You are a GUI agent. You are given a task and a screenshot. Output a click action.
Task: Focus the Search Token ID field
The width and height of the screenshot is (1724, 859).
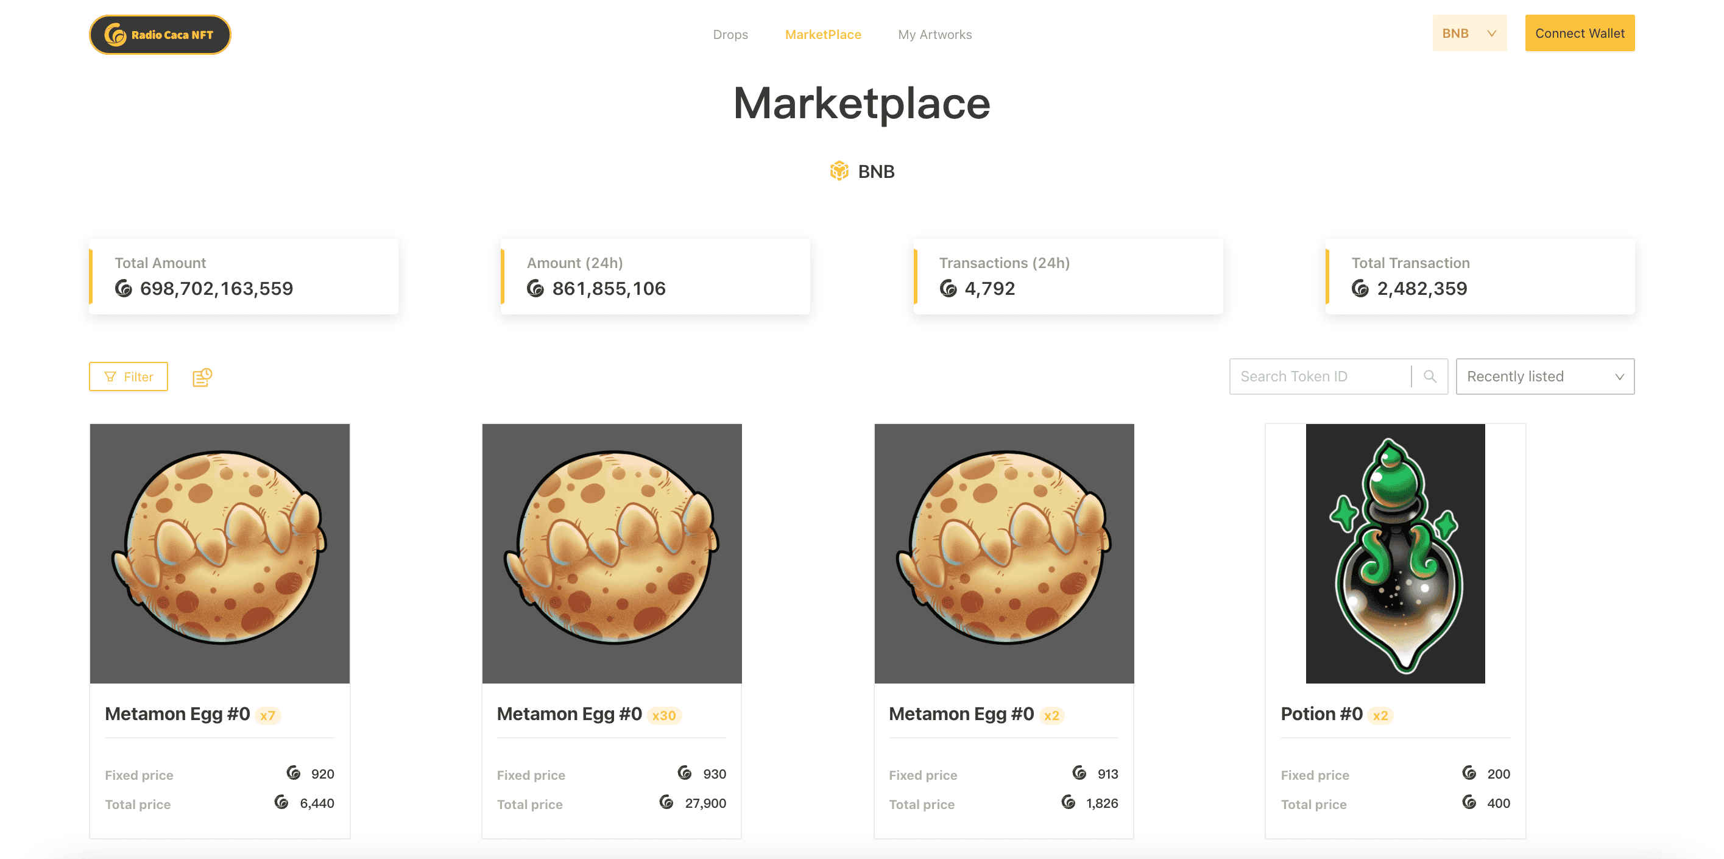(x=1321, y=376)
